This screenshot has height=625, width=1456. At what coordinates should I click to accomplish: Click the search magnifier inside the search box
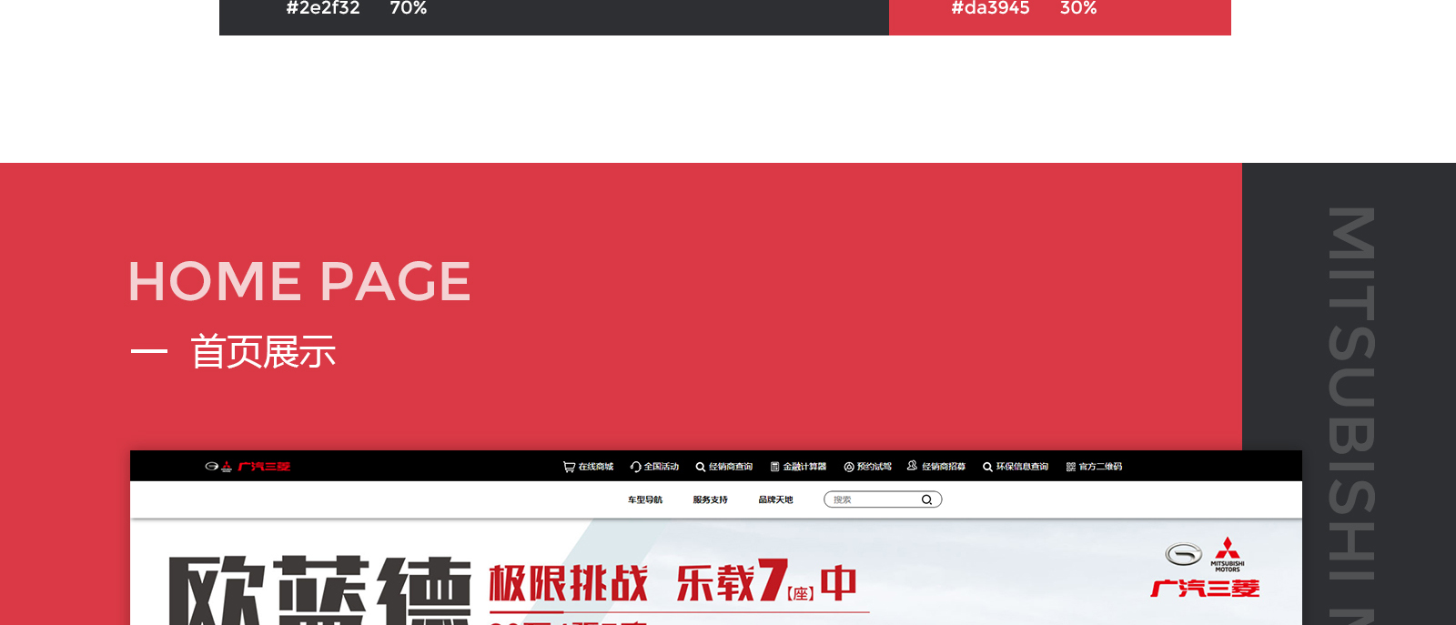926,499
